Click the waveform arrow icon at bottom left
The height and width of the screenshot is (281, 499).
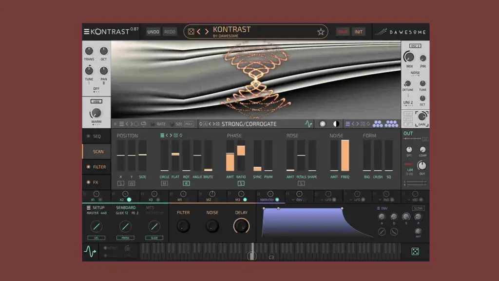[x=90, y=251]
